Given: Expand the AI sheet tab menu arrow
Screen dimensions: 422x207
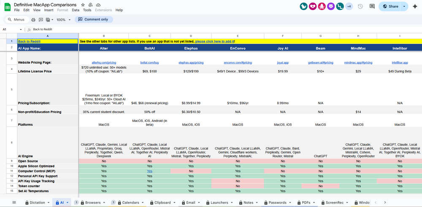Looking at the screenshot, I should pos(67,202).
